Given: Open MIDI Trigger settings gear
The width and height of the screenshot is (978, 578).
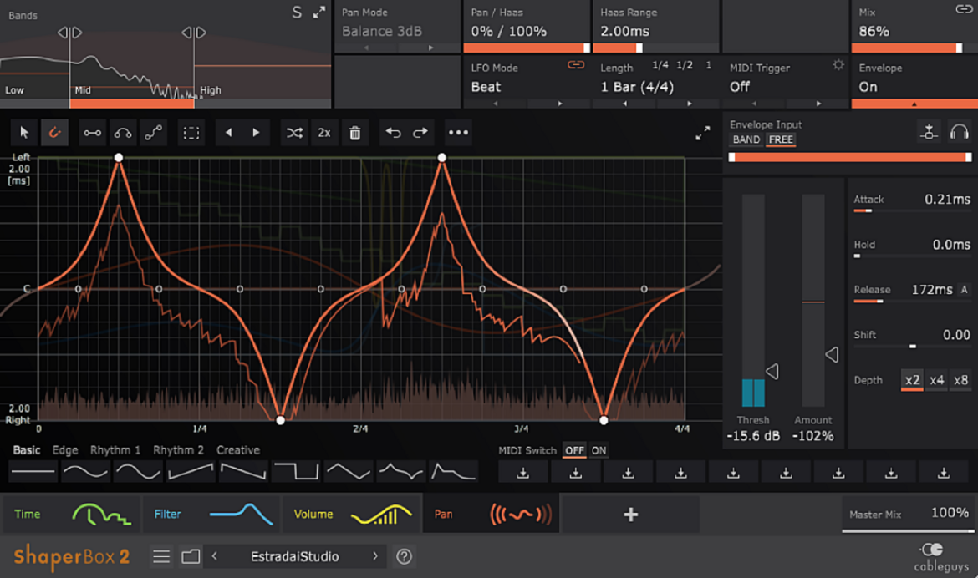Looking at the screenshot, I should (838, 65).
